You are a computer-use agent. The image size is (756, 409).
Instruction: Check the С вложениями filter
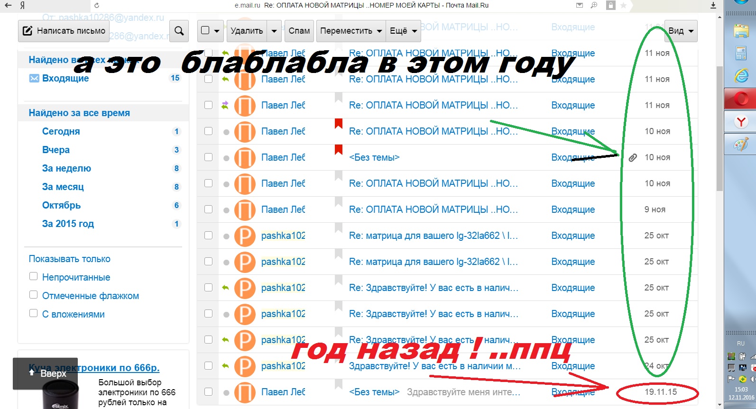click(33, 313)
